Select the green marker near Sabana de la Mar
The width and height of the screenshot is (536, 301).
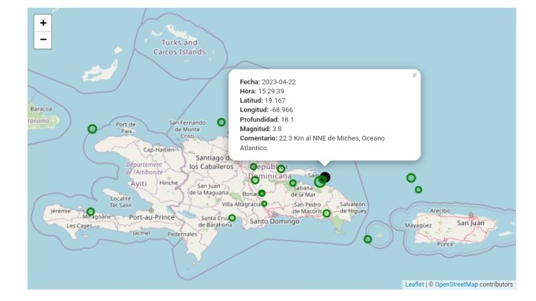293,183
